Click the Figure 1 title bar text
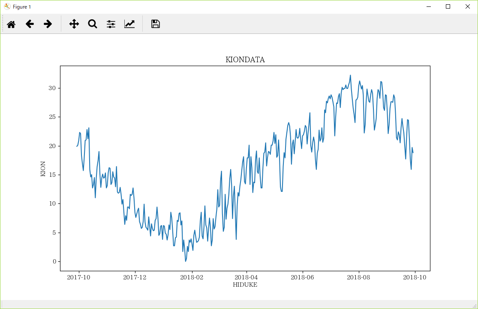 [21, 6]
